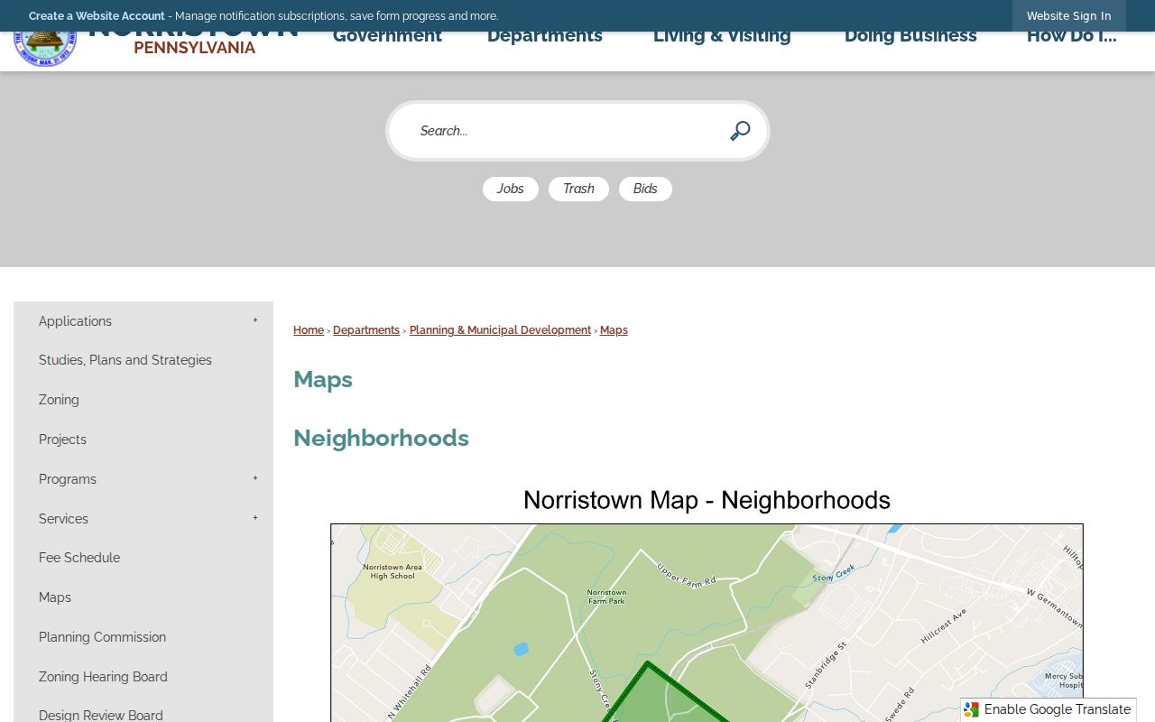Open the Government menu
This screenshot has width=1155, height=722.
coord(387,36)
